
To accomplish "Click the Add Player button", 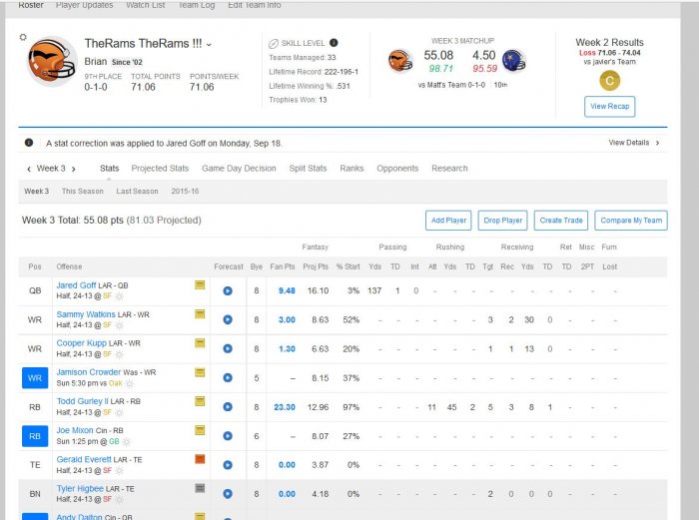I will point(448,221).
